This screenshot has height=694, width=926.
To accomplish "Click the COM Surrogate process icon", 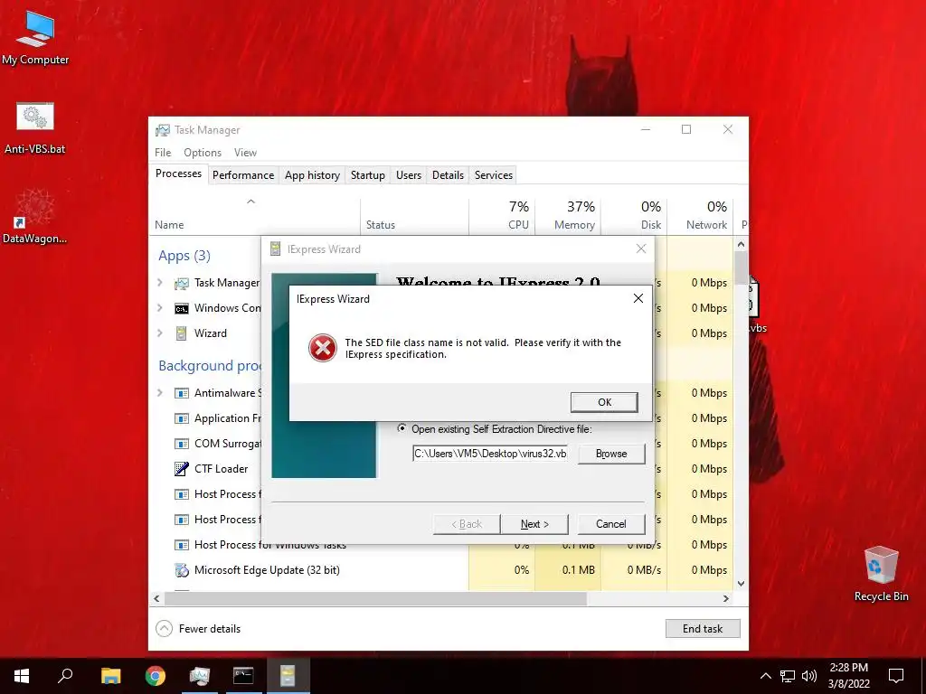I will coord(181,444).
